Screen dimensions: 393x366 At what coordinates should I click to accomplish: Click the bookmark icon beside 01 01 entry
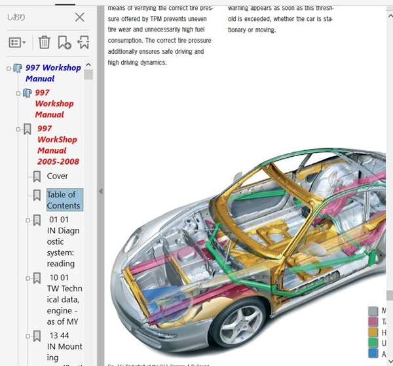point(37,220)
